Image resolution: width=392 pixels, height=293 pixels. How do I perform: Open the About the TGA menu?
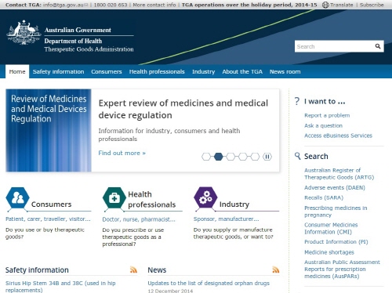coord(242,71)
